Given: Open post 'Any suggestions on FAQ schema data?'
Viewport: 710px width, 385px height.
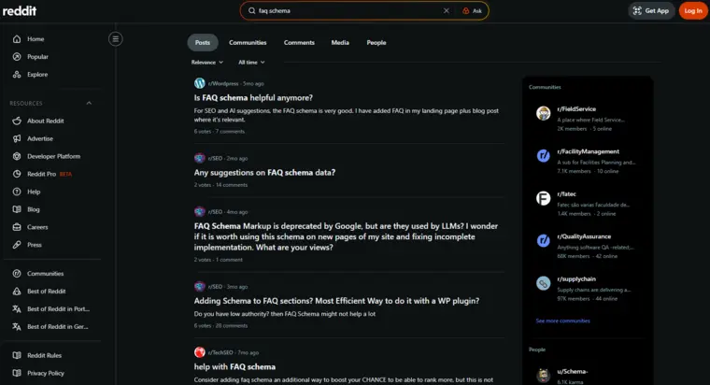Looking at the screenshot, I should (x=264, y=173).
